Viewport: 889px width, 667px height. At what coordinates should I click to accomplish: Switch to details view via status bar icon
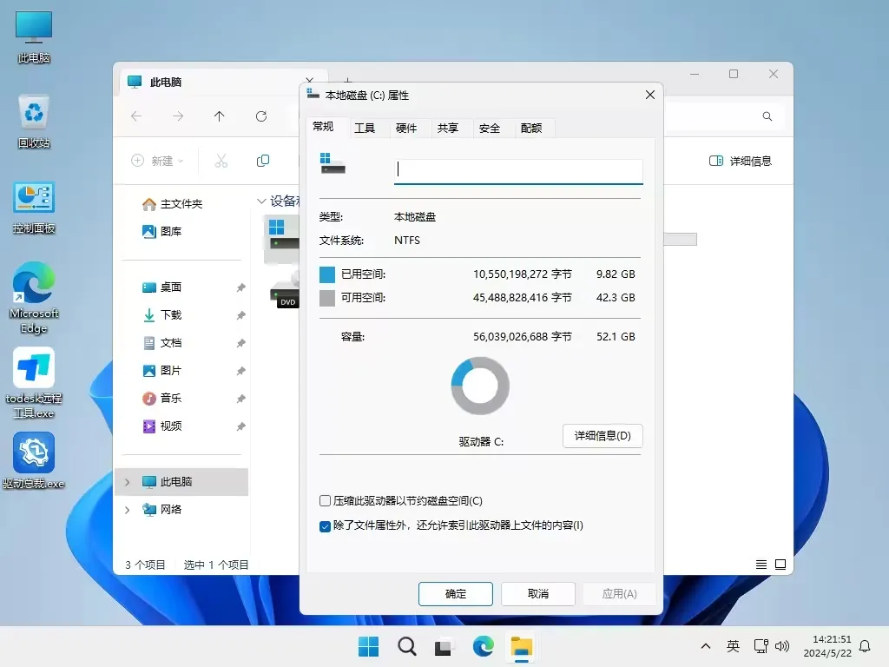click(761, 564)
